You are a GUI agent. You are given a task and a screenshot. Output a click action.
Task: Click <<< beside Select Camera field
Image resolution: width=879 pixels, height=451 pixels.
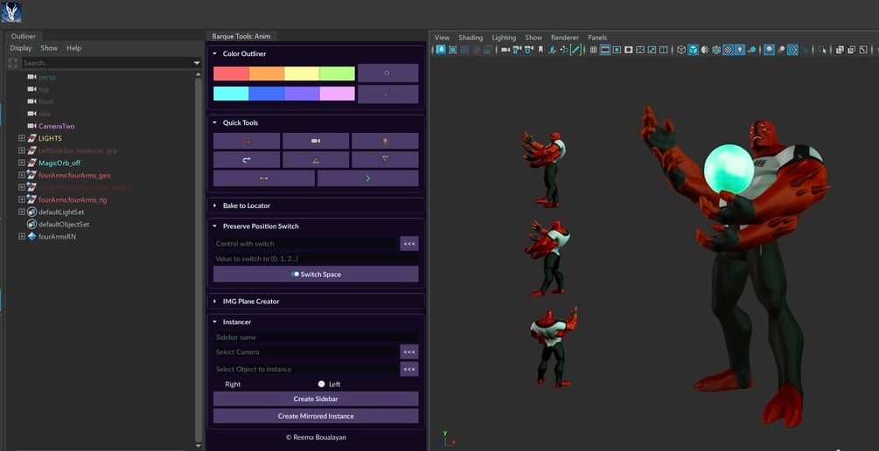(x=409, y=352)
